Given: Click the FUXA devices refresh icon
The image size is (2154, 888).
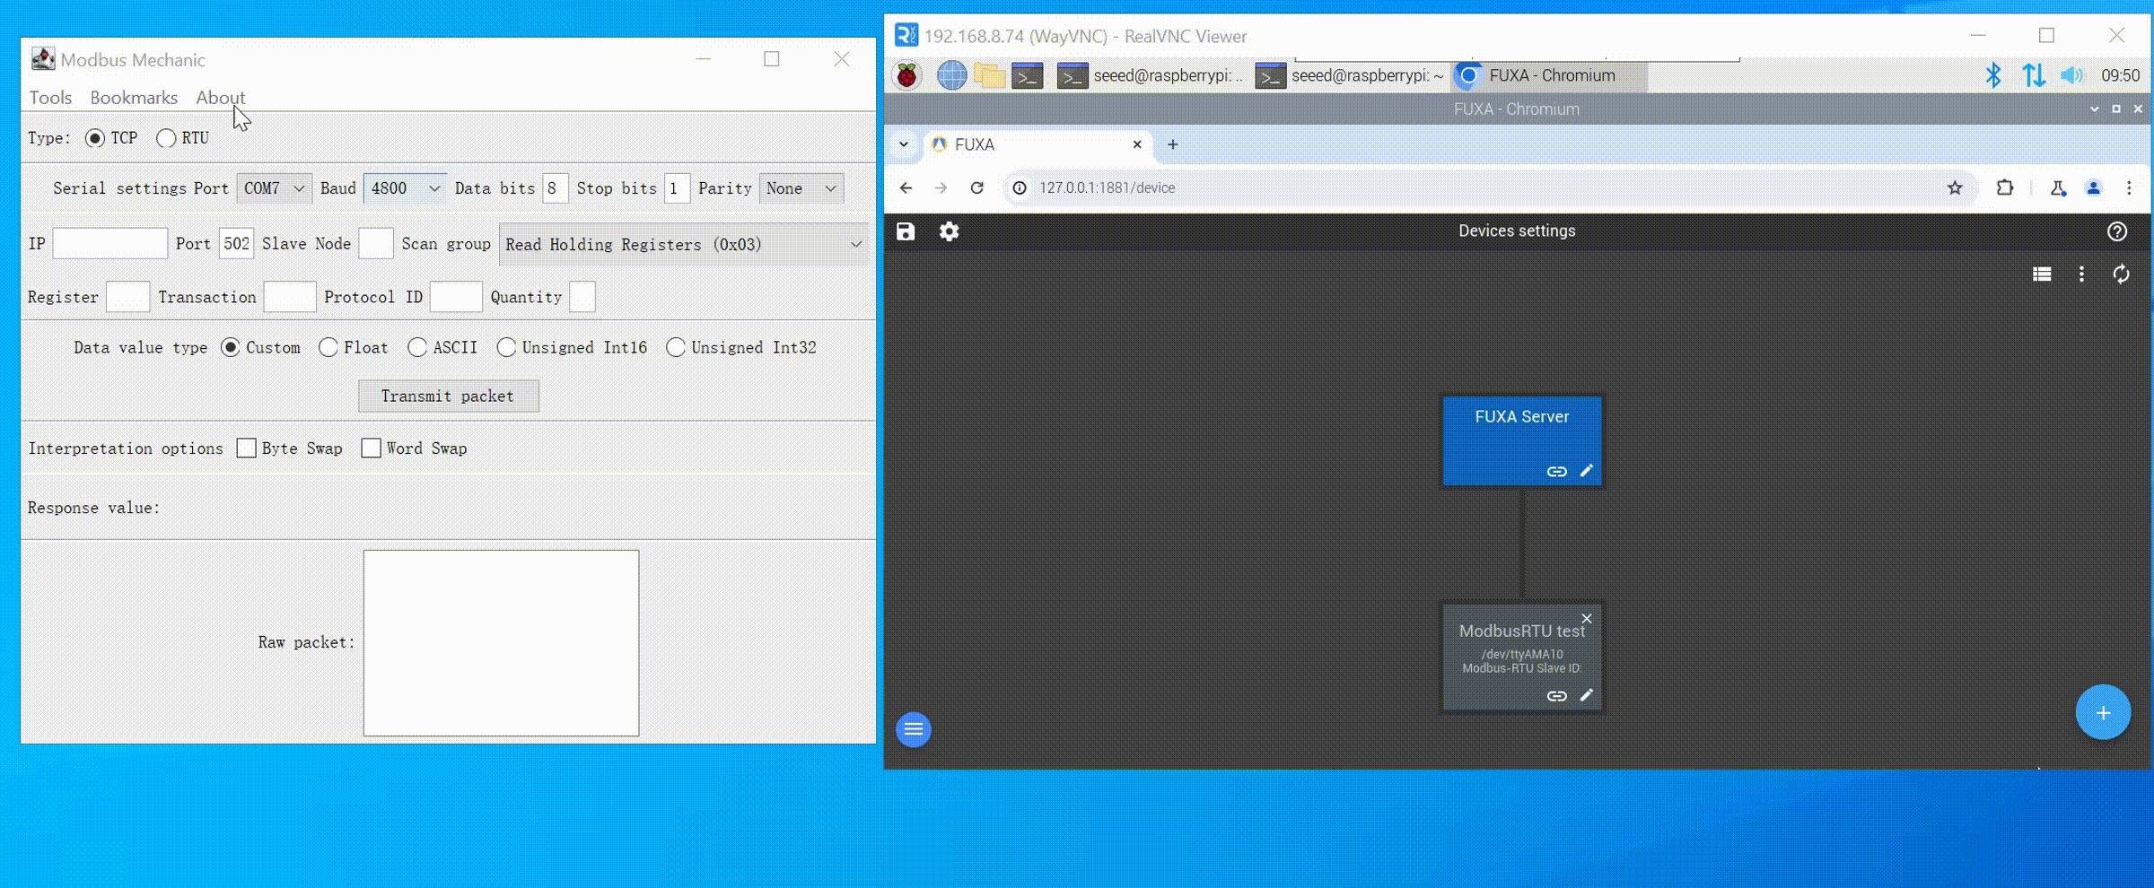Looking at the screenshot, I should [2121, 274].
